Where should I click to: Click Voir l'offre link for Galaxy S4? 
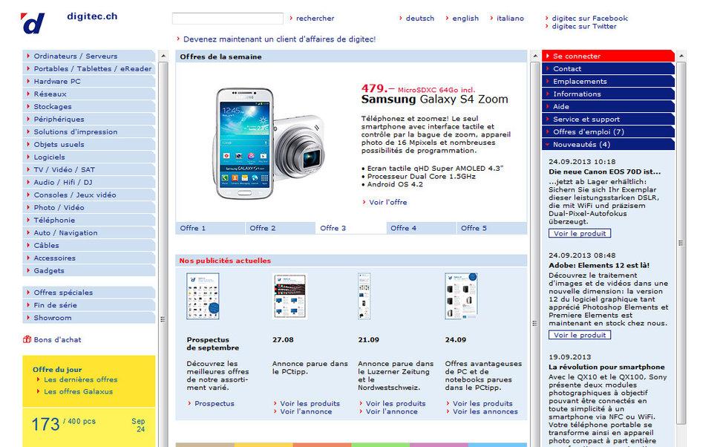pyautogui.click(x=388, y=202)
